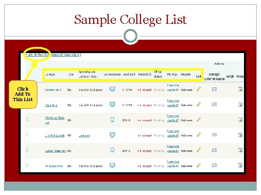The height and width of the screenshot is (195, 261).
Task: Open the Bentley Univ website icon
Action: point(240,89)
